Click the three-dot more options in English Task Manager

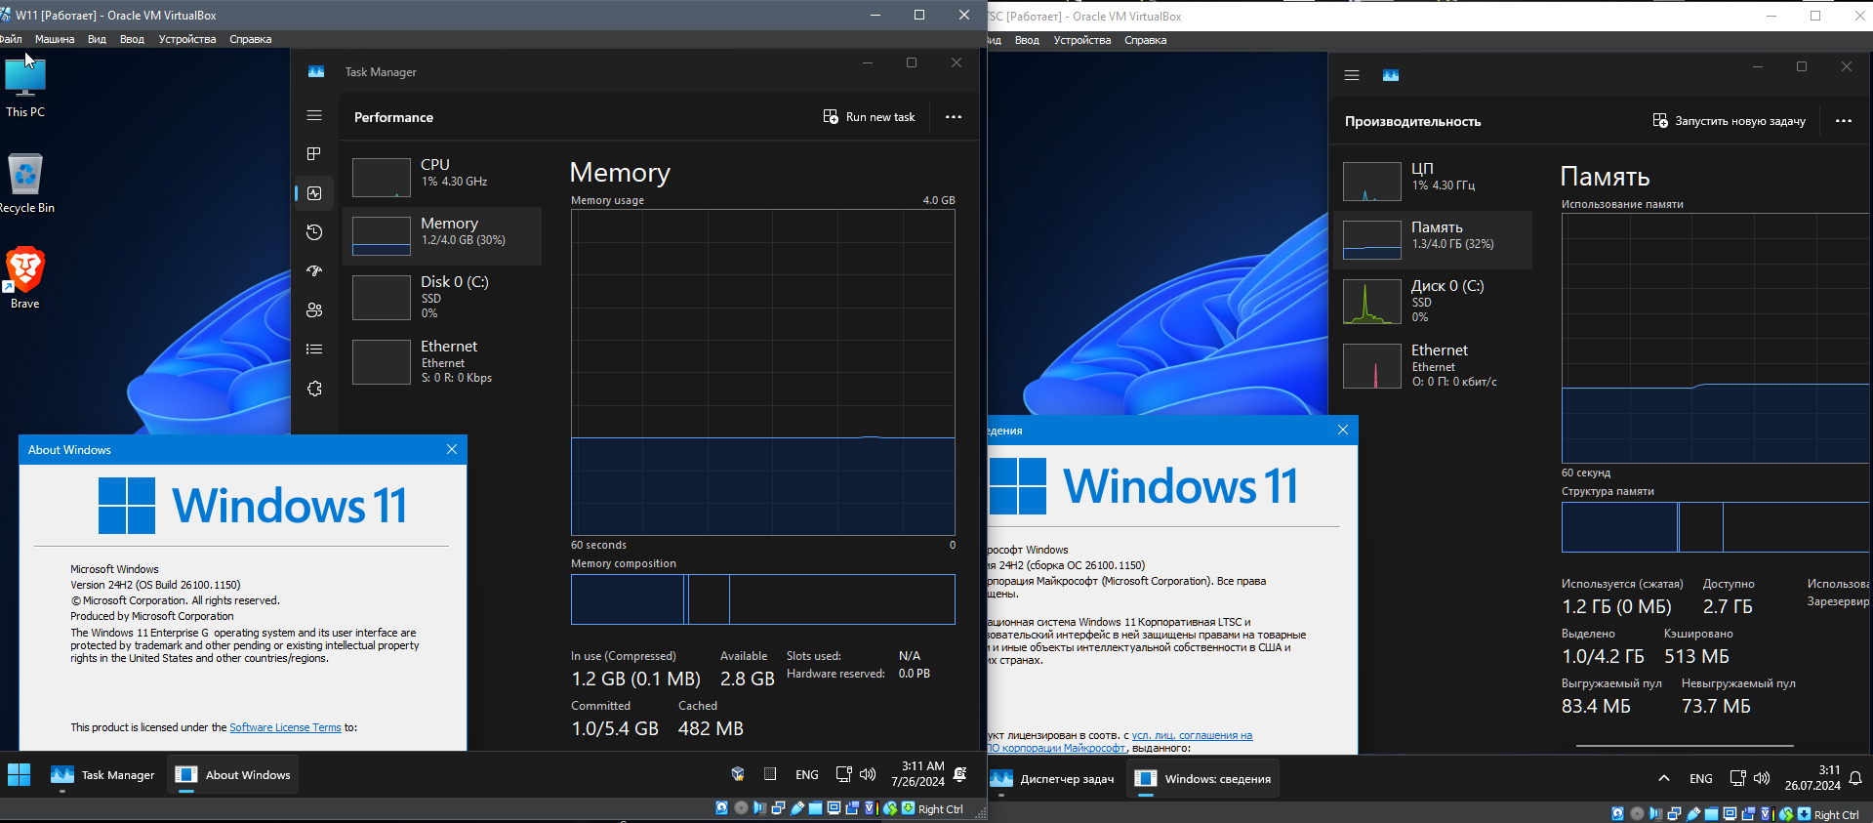pos(954,117)
